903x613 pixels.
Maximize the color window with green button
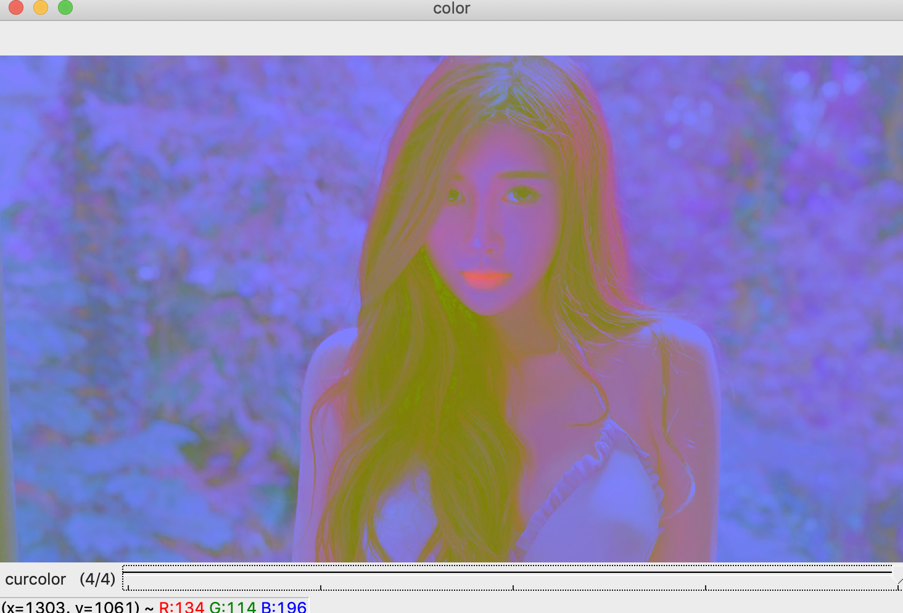point(65,7)
